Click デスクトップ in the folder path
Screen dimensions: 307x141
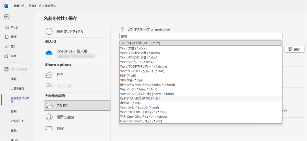tap(142, 30)
